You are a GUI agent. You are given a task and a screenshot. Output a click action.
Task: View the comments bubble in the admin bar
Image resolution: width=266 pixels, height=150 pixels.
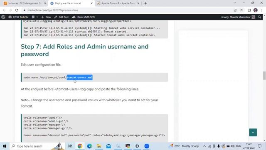pos(34,17)
